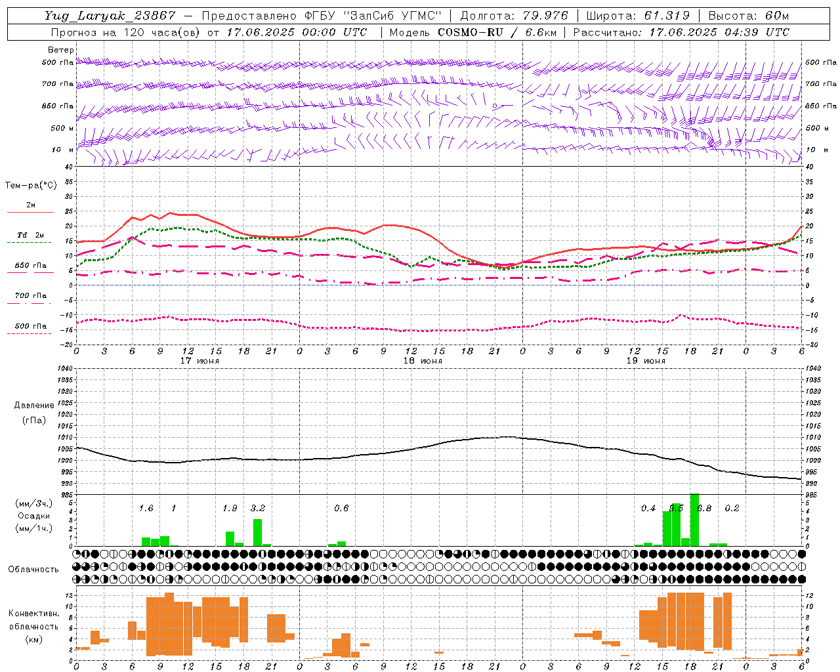The width and height of the screenshot is (840, 672).
Task: Click the 6.8 precipitation total
Action: pos(704,509)
